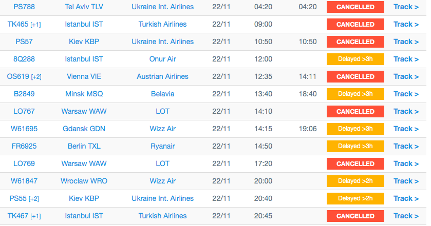Track the W61695 Gdansk flight
Viewport: 431px width, 226px height.
[406, 129]
